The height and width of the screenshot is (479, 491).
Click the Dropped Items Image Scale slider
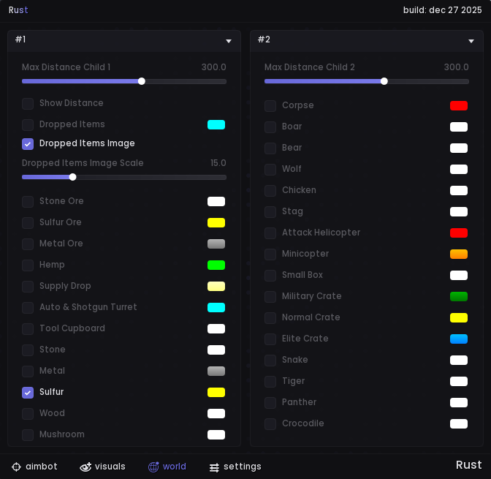(124, 177)
